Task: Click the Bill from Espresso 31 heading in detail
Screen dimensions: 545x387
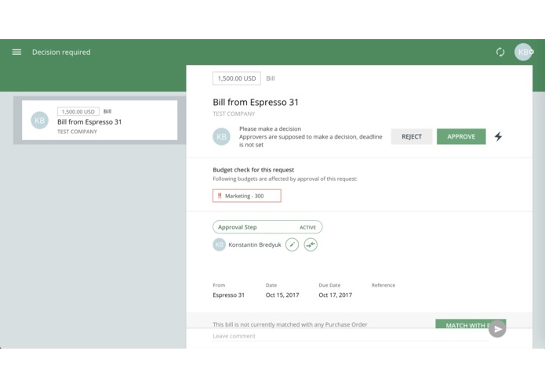Action: (x=256, y=102)
